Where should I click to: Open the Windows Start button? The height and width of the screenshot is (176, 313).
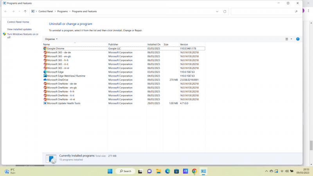click(x=110, y=171)
